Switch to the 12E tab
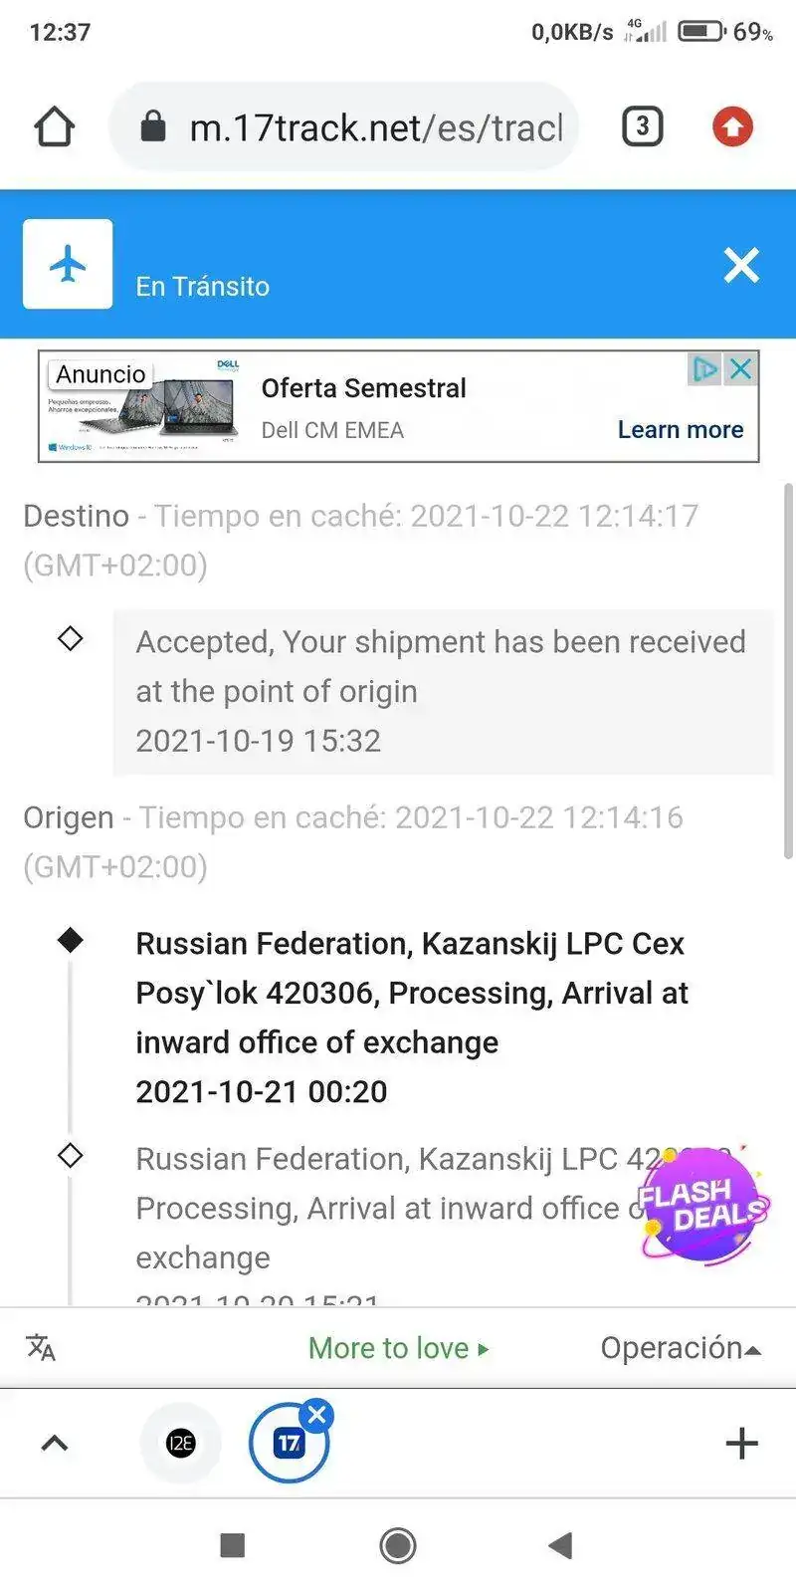Image resolution: width=796 pixels, height=1593 pixels. click(181, 1443)
